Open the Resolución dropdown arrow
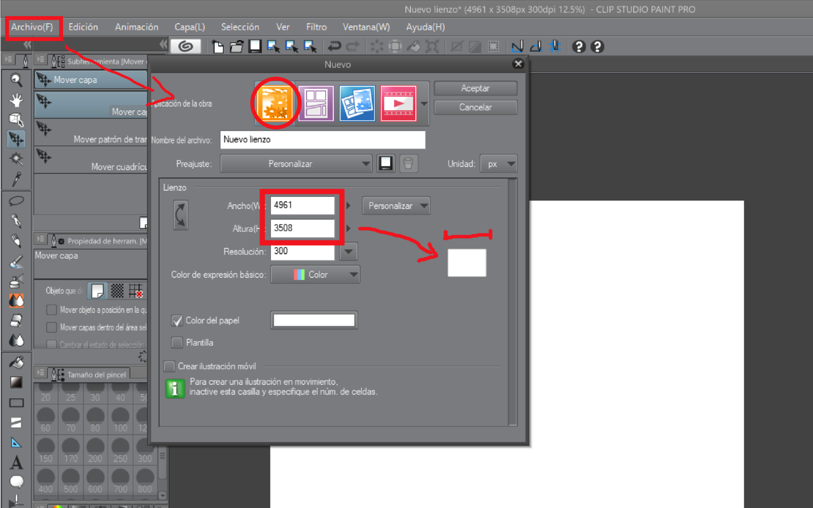Screen dimensions: 813x508 tap(348, 251)
